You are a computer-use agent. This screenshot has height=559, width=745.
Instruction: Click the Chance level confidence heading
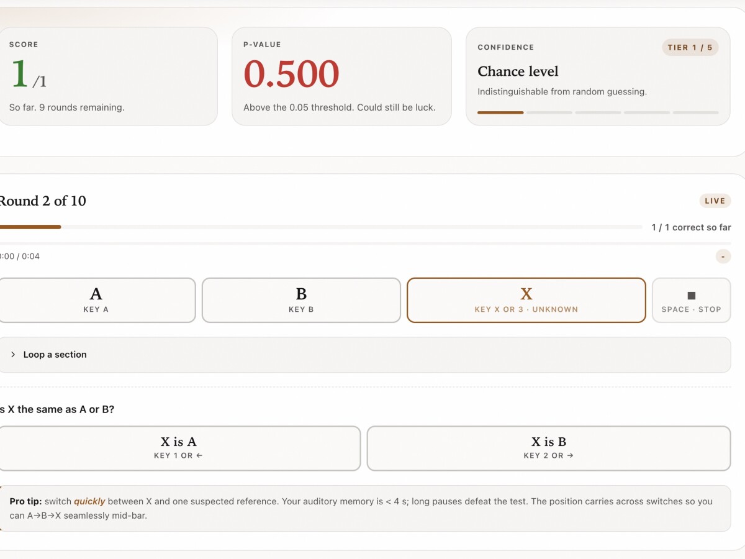tap(518, 71)
